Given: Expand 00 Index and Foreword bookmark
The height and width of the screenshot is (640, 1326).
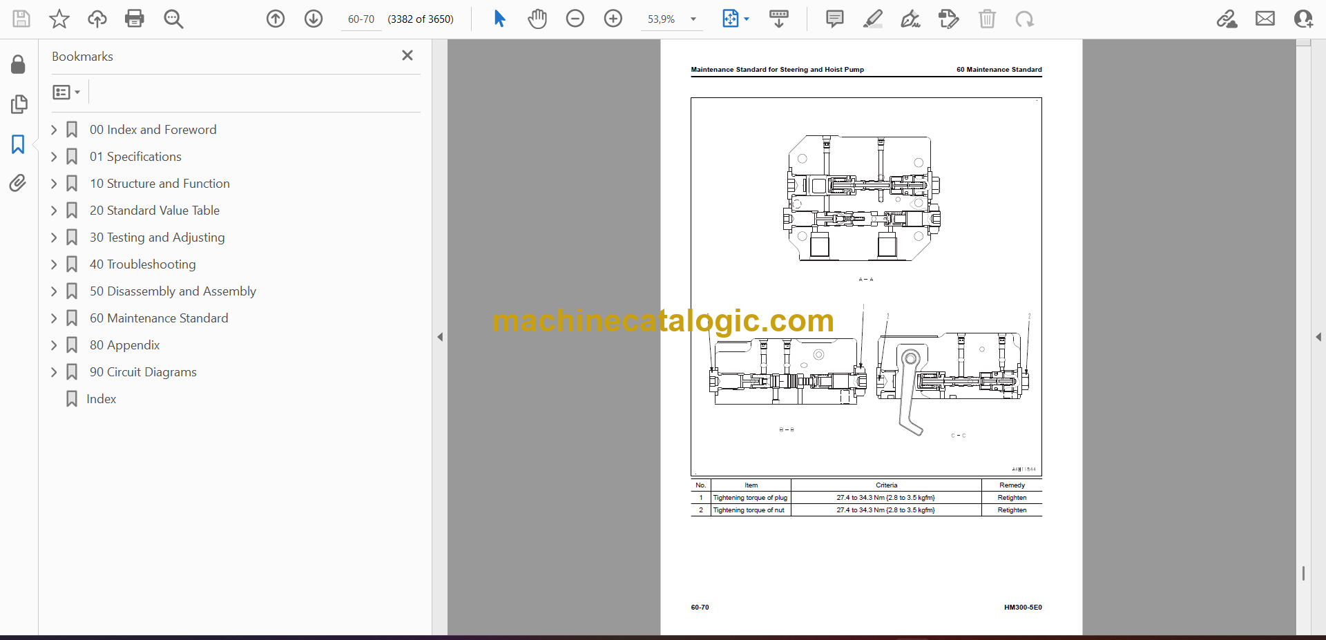Looking at the screenshot, I should pyautogui.click(x=54, y=130).
